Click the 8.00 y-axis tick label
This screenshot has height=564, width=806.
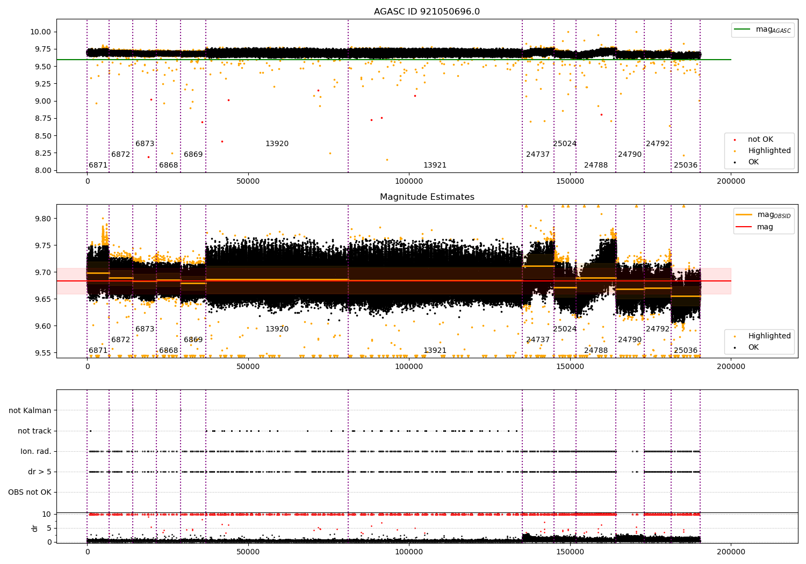(42, 170)
